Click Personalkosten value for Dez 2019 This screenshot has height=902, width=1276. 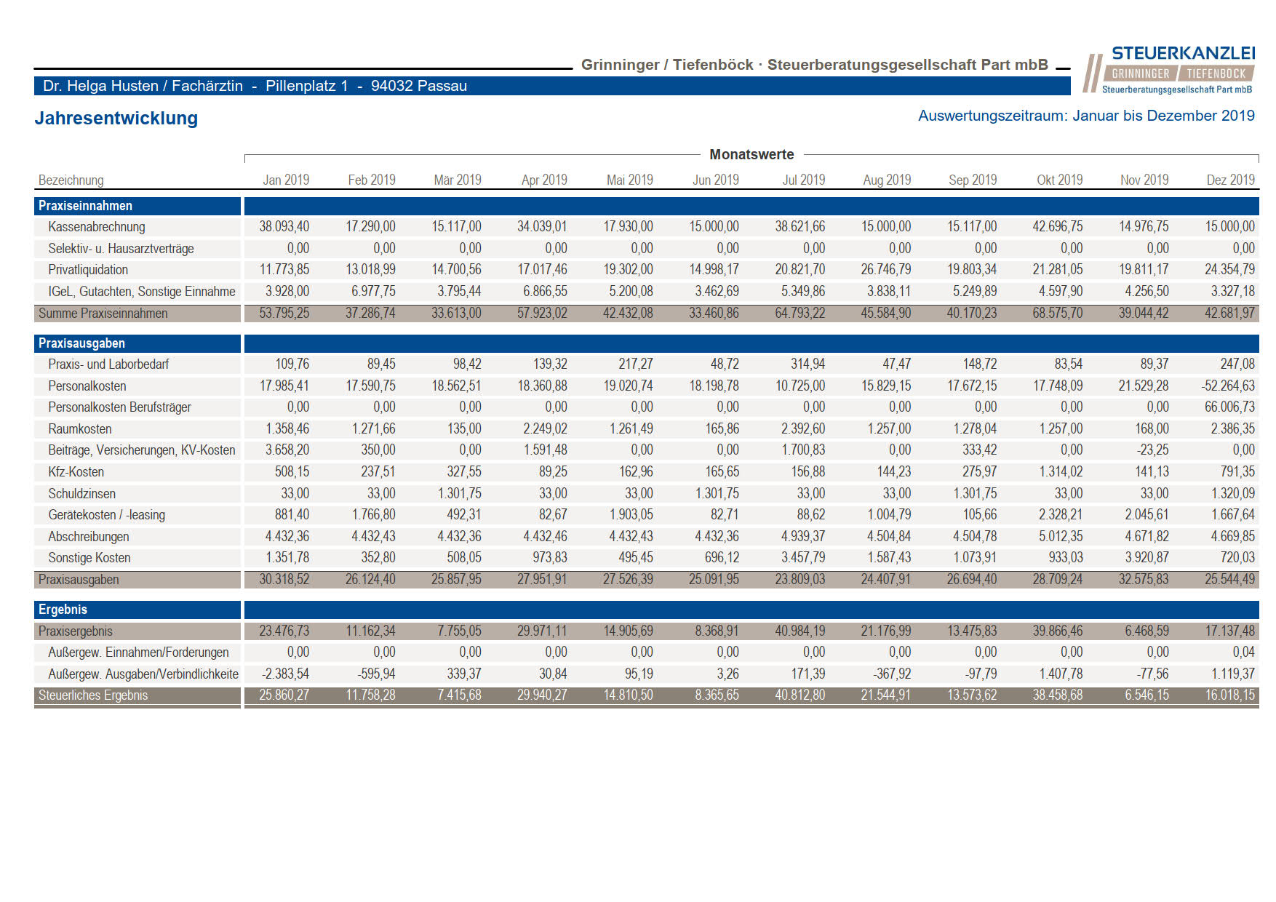[1228, 386]
